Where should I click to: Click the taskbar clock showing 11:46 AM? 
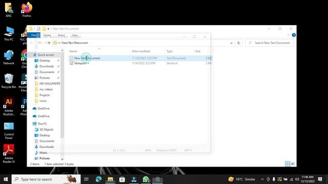pos(307,179)
